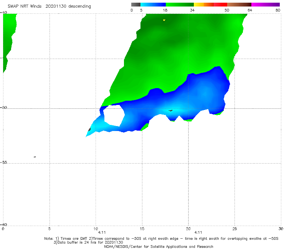Click the colorbar label "18"

165,10
